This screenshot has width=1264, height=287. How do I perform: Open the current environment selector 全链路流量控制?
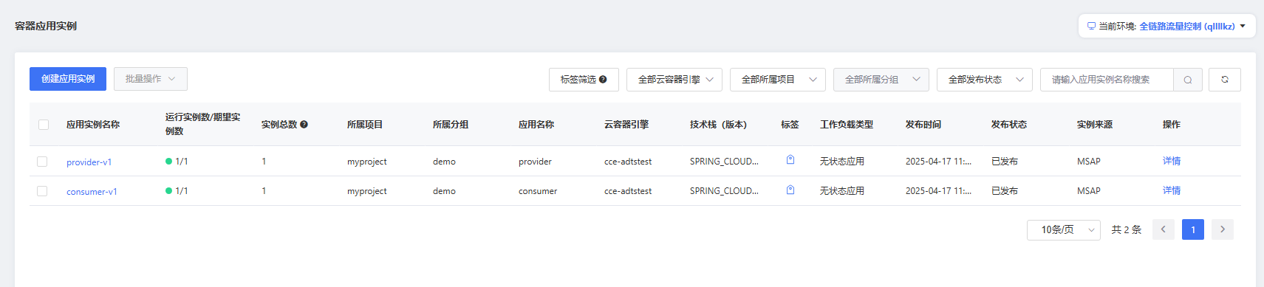1192,26
